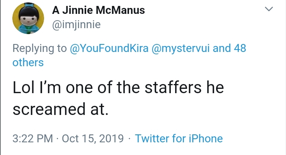Click the doll's face in the avatar
Screen dimensions: 286x155
28,19
